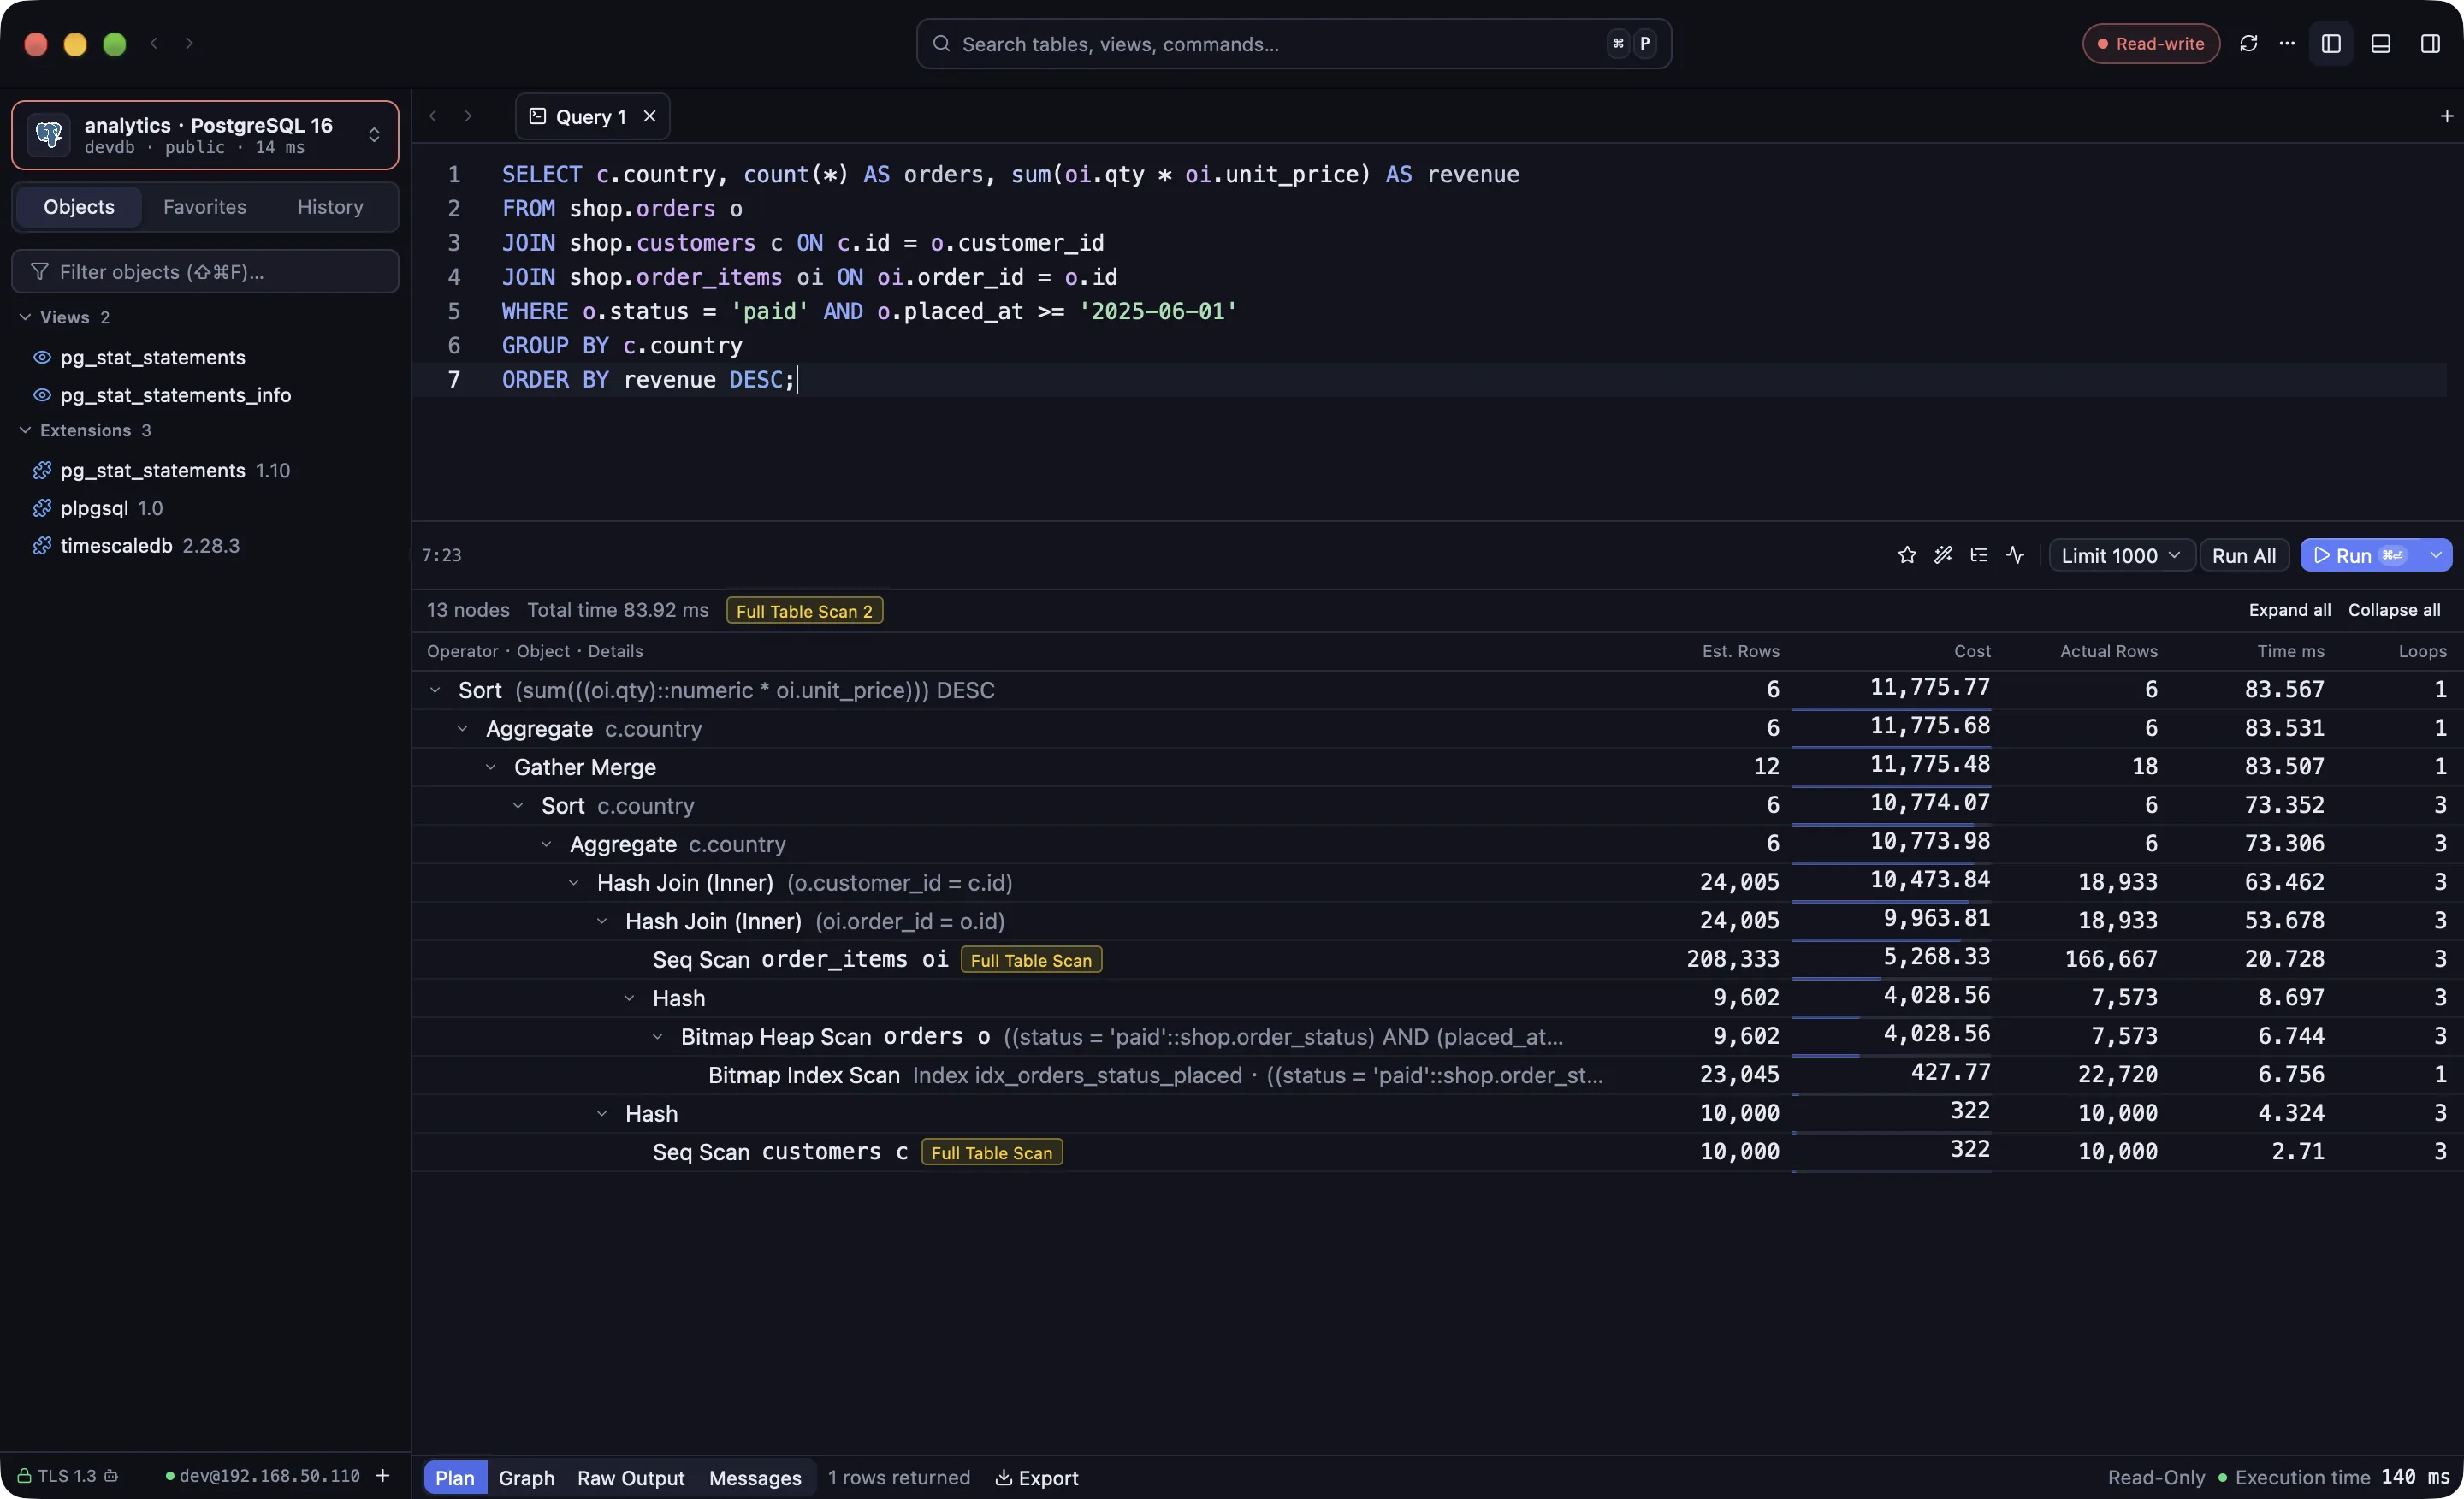Click the Full Table Scan 2 warning badge
This screenshot has height=1499, width=2464.
pos(804,611)
